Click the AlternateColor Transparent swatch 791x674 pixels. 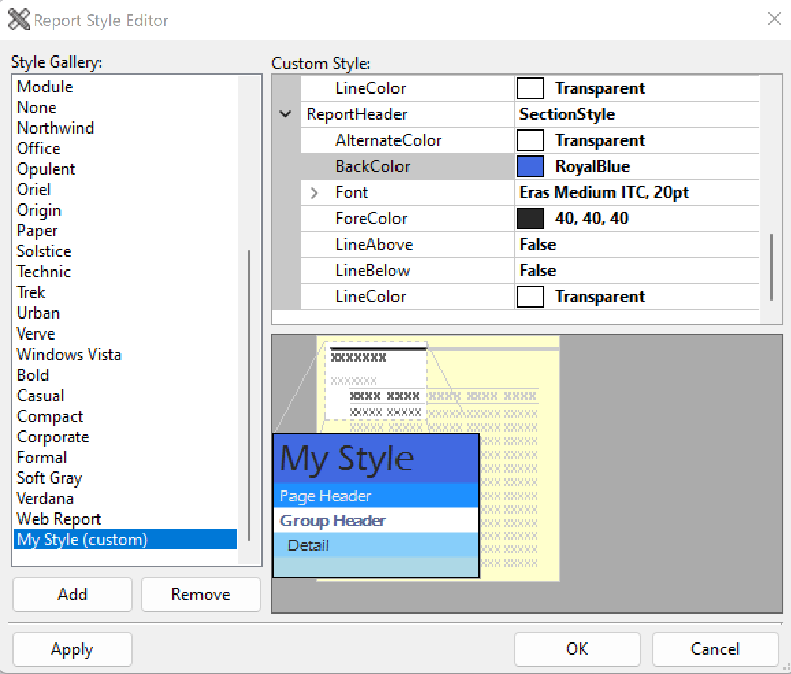tap(530, 140)
